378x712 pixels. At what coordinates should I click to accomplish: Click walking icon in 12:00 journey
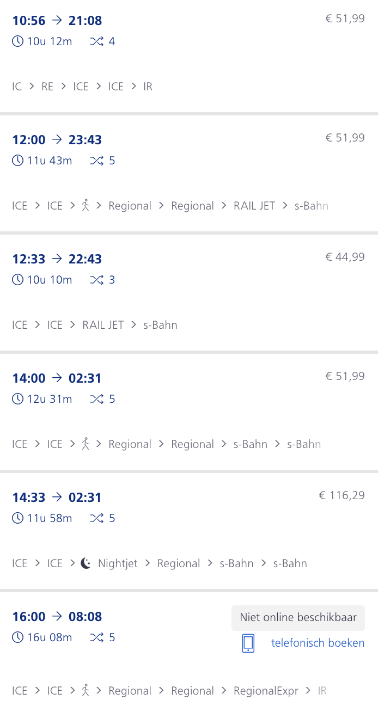[x=86, y=206]
